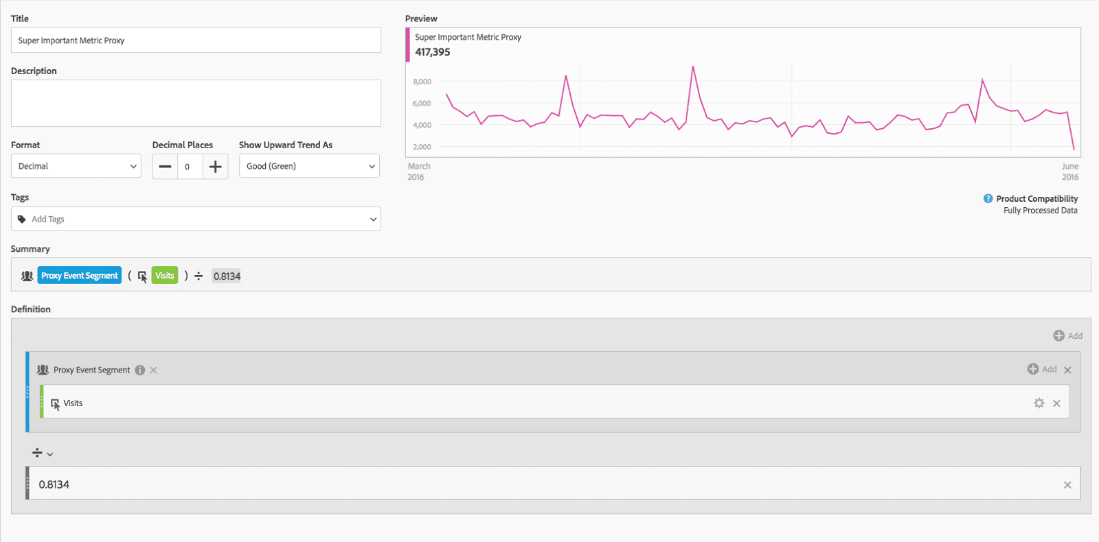
Task: Click the Product Compatibility help icon
Action: pyautogui.click(x=988, y=198)
